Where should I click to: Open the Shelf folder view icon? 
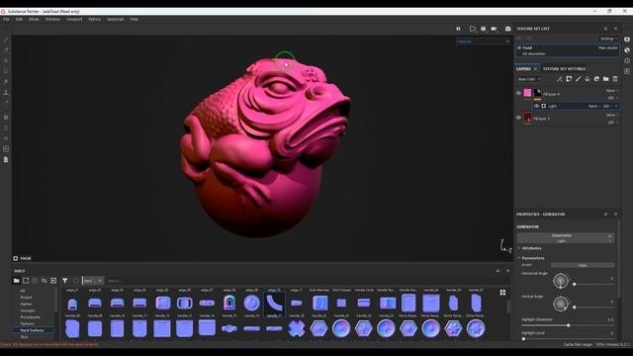click(x=17, y=281)
